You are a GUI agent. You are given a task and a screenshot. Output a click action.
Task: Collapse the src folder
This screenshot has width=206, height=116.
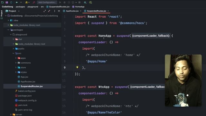tap(13, 53)
